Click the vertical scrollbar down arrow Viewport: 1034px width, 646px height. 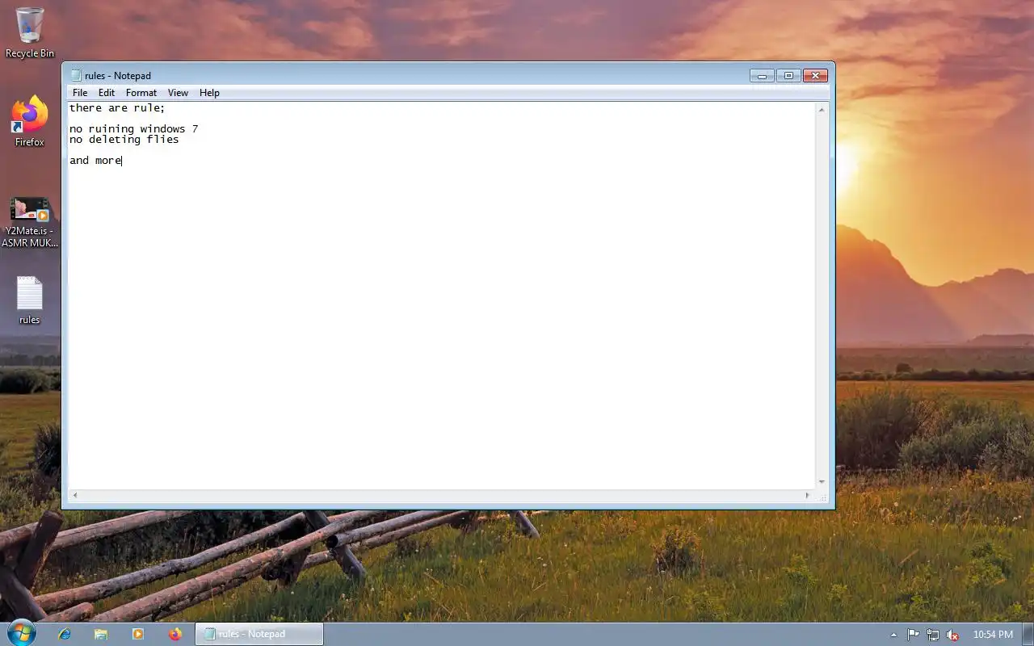[822, 482]
